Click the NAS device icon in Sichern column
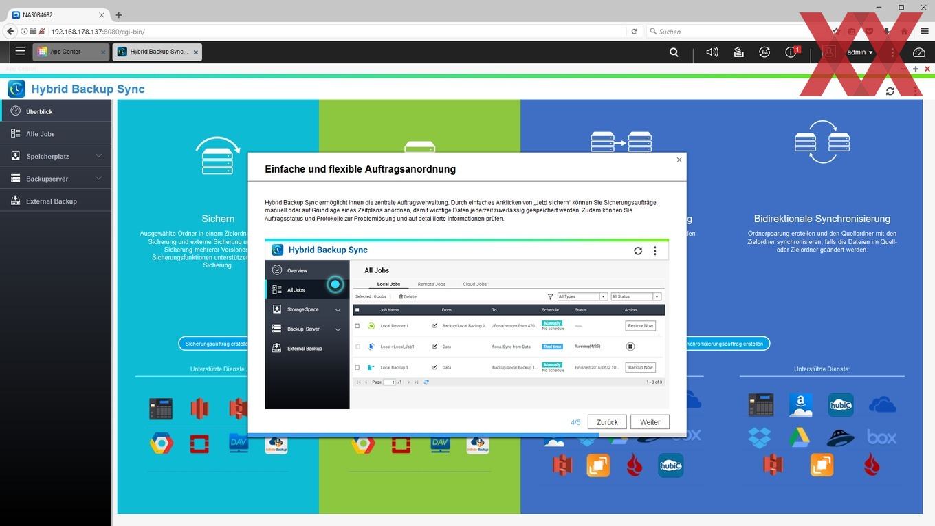The height and width of the screenshot is (526, 935). 161,408
